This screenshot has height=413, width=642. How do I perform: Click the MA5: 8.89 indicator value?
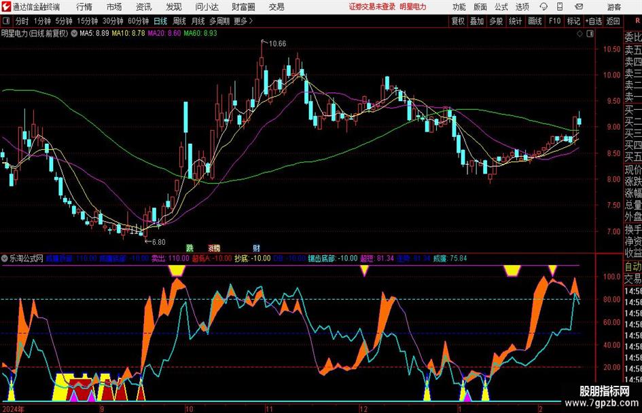(x=94, y=33)
